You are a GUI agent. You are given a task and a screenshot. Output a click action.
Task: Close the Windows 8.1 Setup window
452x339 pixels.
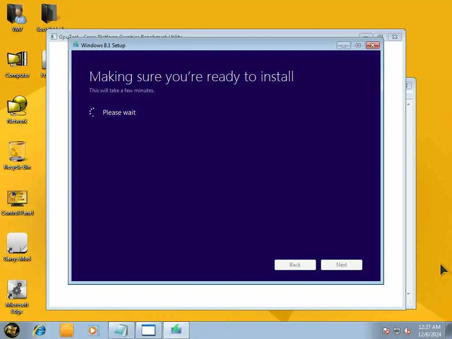tap(373, 45)
